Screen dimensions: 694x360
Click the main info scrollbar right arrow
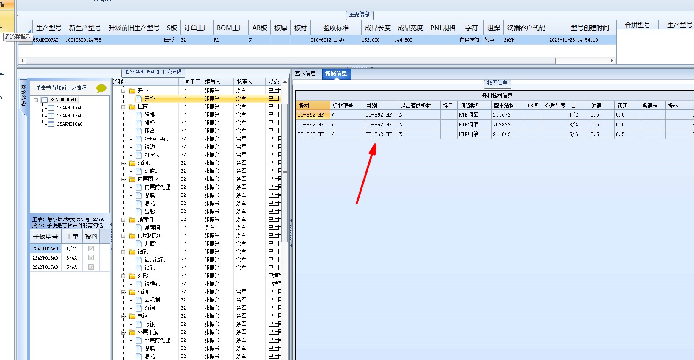612,61
